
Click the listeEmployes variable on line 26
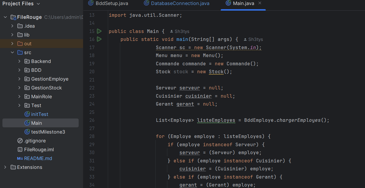(216, 120)
